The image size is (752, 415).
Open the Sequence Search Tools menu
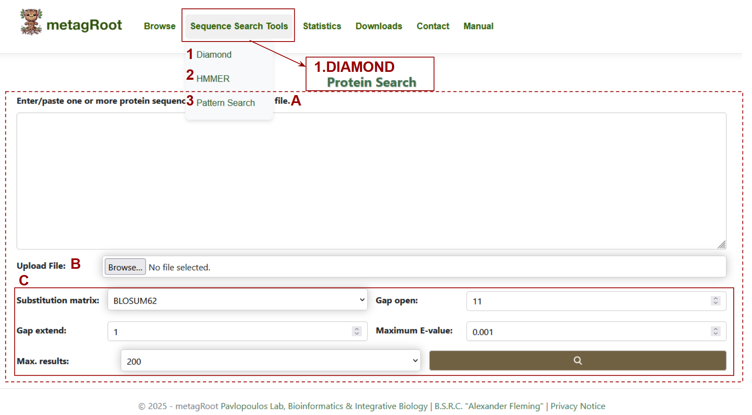coord(239,26)
